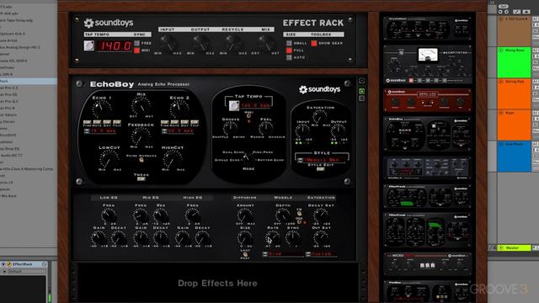Click the Wobble Rate knob
Image resolution: width=539 pixels, height=303 pixels.
273,238
